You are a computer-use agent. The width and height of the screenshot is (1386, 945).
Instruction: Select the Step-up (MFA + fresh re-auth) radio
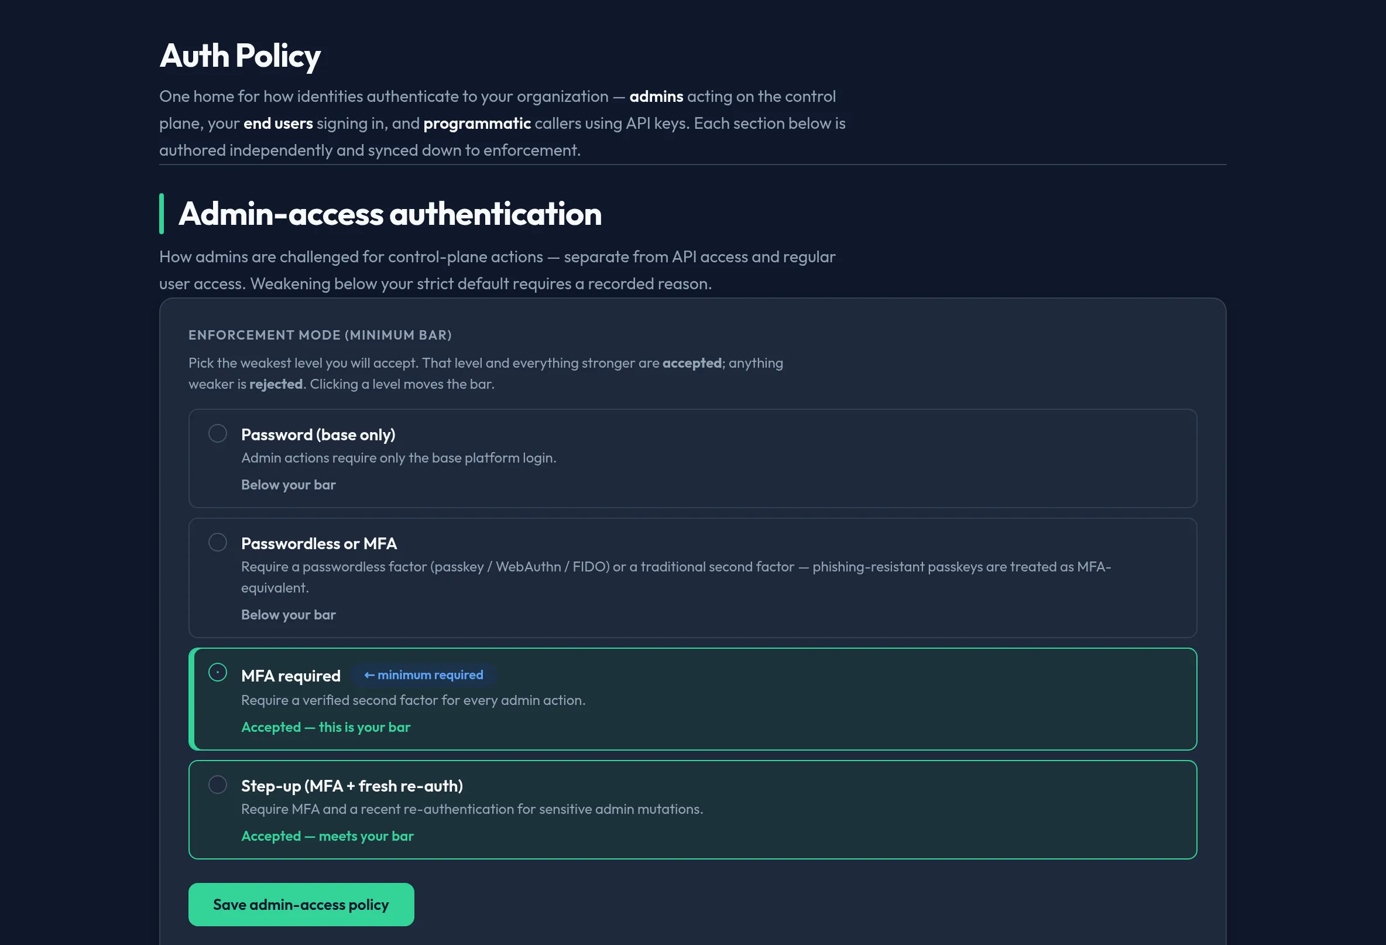(x=218, y=785)
